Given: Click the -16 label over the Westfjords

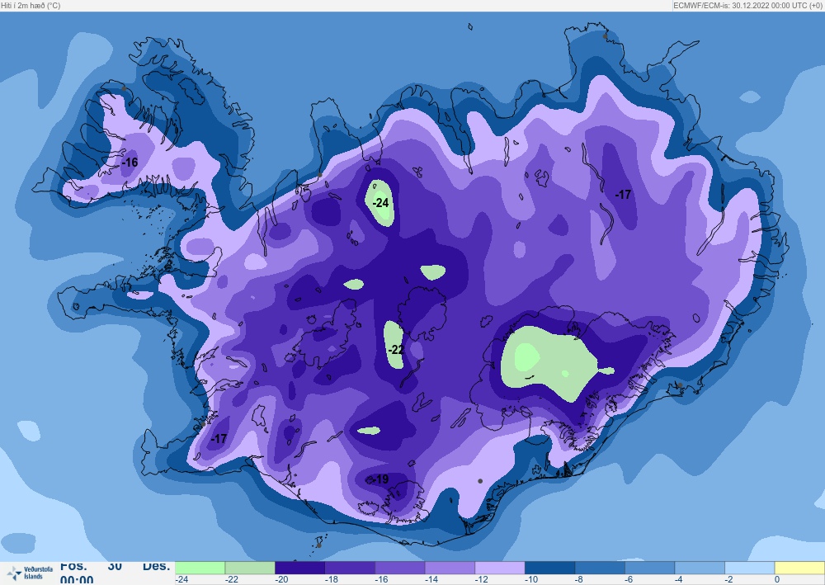Looking at the screenshot, I should click(130, 162).
